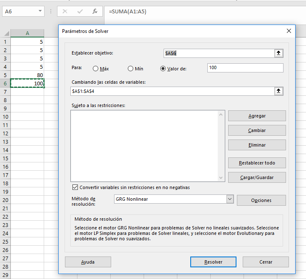The image size is (306, 279).
Task: Click the Eliminar button
Action: coord(257,145)
